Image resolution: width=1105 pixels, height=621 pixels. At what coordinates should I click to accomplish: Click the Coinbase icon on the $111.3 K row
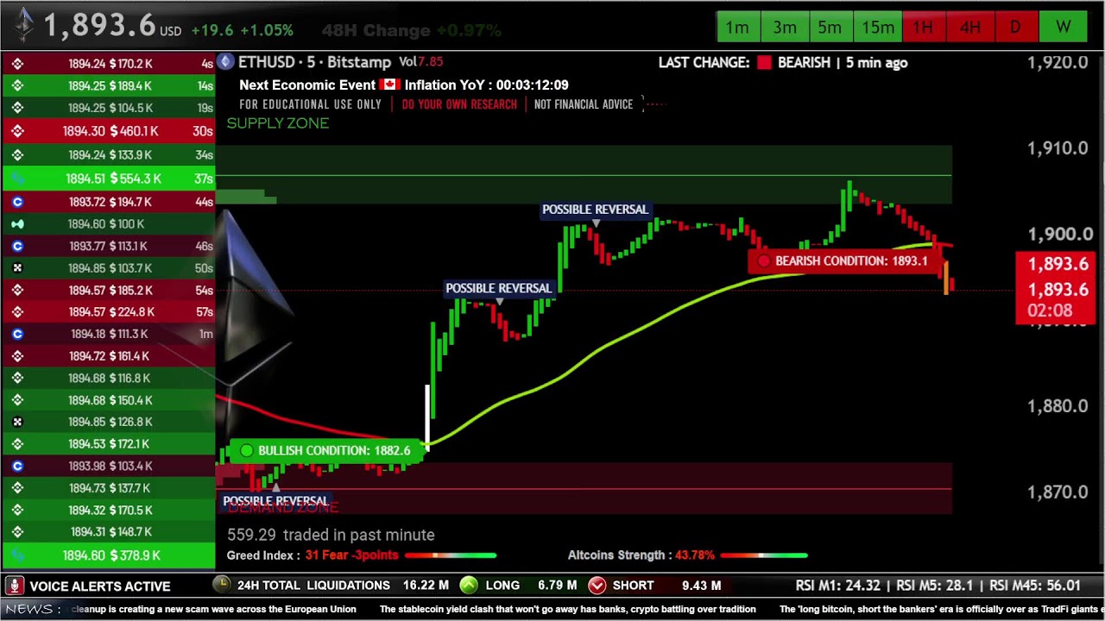point(17,334)
